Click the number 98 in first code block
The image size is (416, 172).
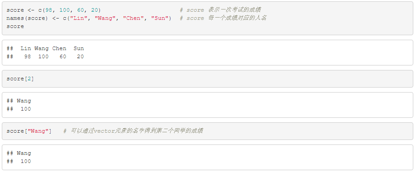coord(48,10)
